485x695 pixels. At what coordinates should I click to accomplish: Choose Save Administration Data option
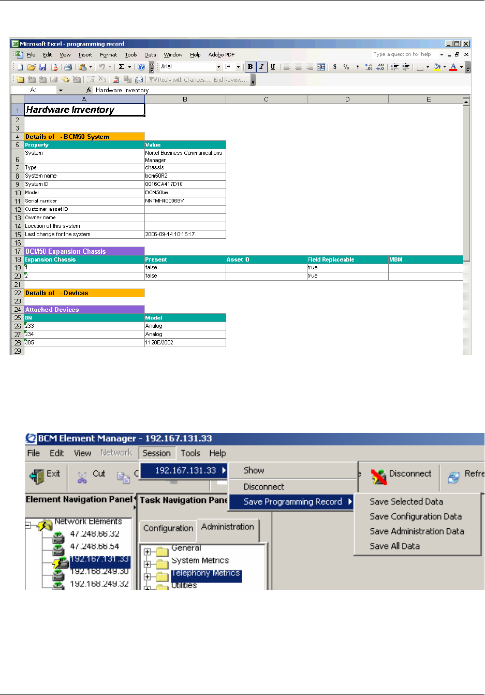click(417, 531)
